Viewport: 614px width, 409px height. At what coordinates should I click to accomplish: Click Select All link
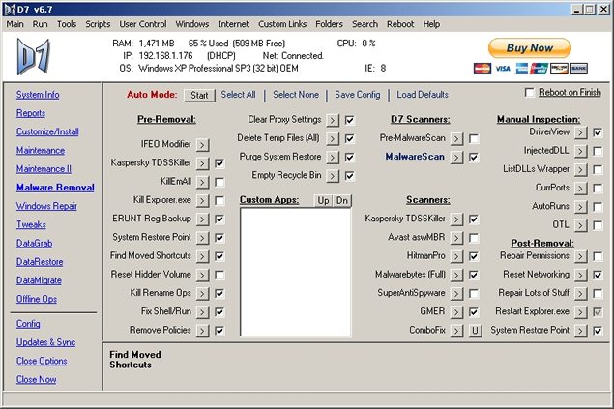pos(238,95)
